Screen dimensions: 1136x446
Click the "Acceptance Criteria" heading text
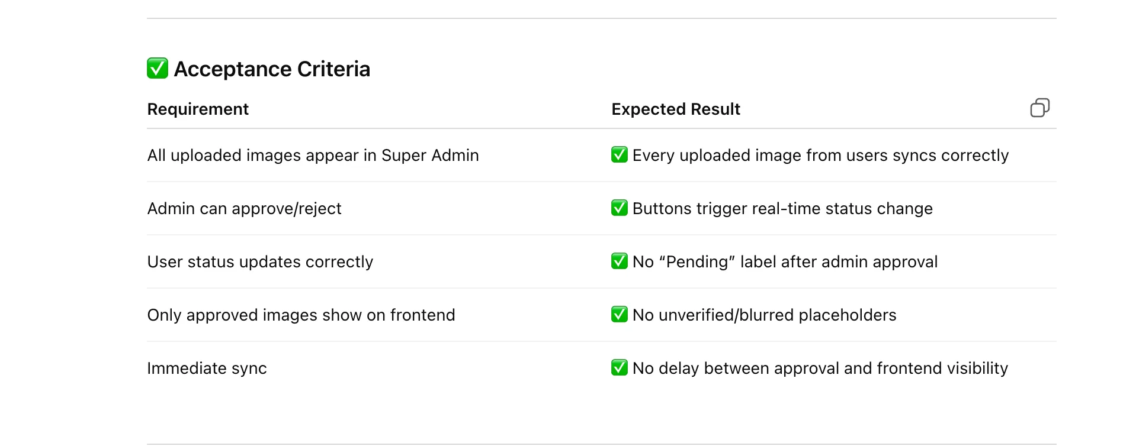click(x=272, y=69)
